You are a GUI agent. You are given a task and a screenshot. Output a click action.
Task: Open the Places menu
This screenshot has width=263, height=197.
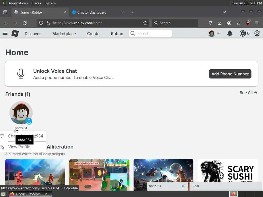pyautogui.click(x=36, y=3)
